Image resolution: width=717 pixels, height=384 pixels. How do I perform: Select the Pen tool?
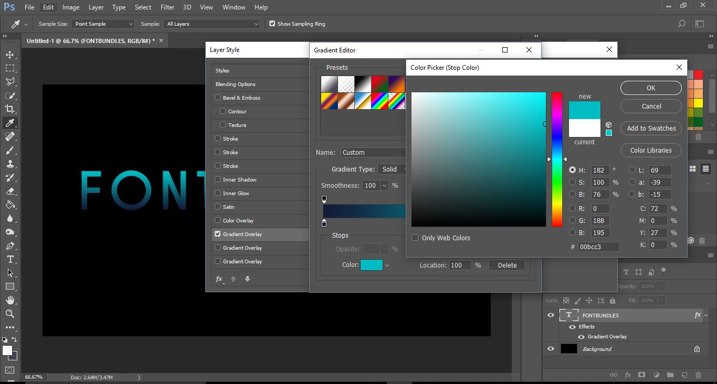(10, 246)
